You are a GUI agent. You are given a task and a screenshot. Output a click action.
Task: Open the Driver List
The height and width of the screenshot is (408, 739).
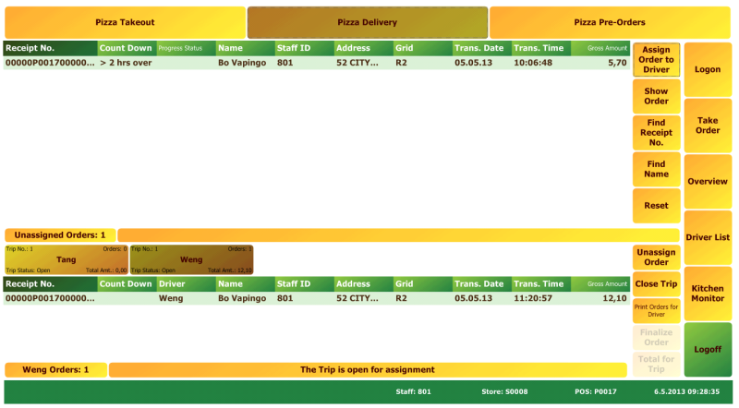point(708,237)
